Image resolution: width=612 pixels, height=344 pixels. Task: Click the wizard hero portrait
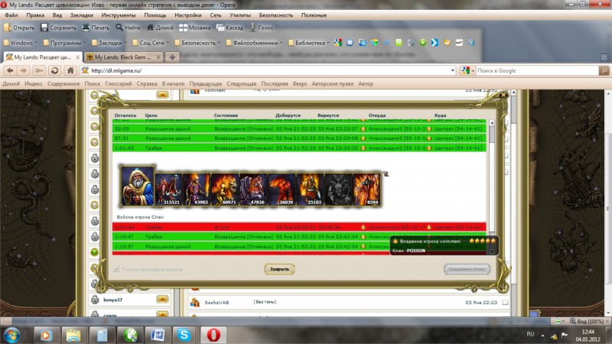(137, 186)
